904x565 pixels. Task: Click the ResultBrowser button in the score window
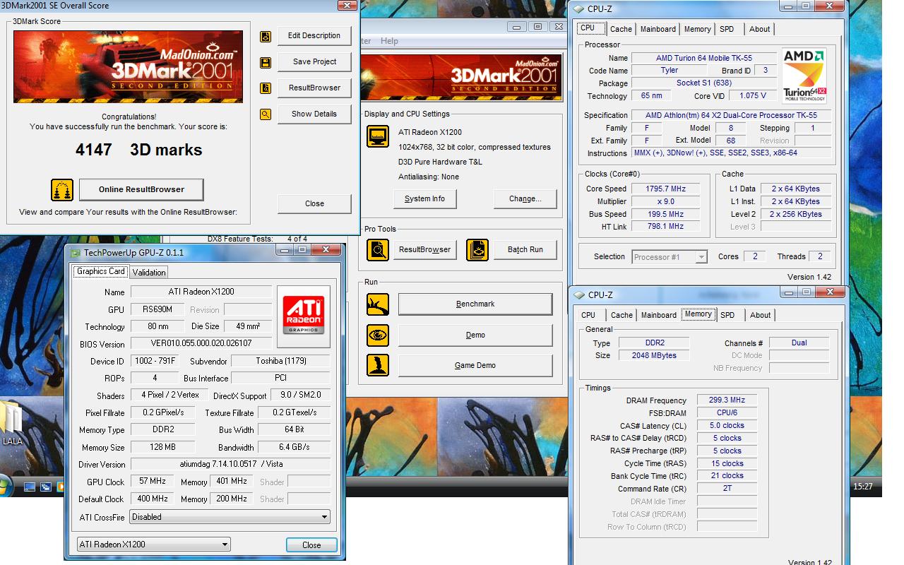[x=314, y=88]
